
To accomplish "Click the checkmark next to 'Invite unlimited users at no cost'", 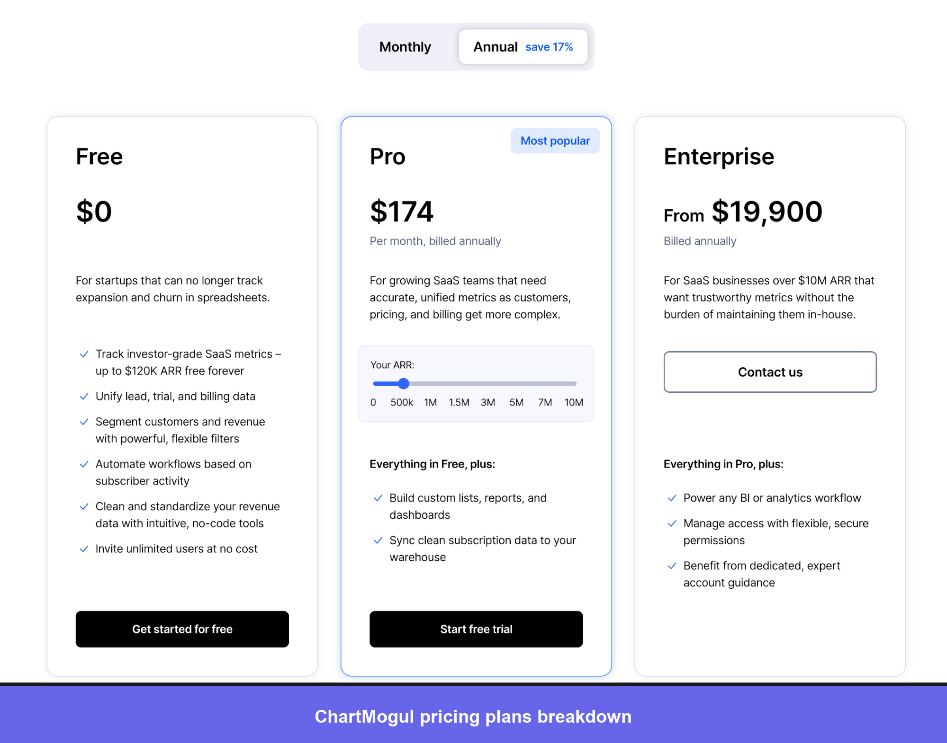I will (84, 548).
